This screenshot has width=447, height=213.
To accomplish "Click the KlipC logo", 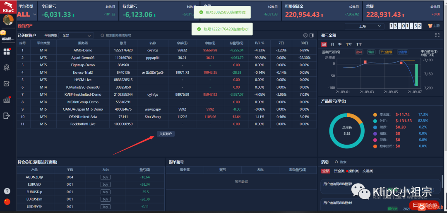I will 8,7.
